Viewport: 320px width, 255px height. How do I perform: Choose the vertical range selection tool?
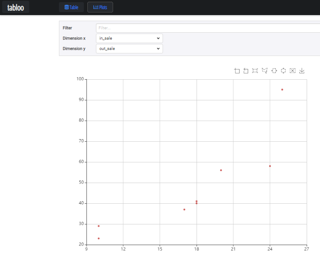283,71
